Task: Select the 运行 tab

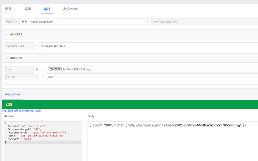Action: [x=47, y=9]
